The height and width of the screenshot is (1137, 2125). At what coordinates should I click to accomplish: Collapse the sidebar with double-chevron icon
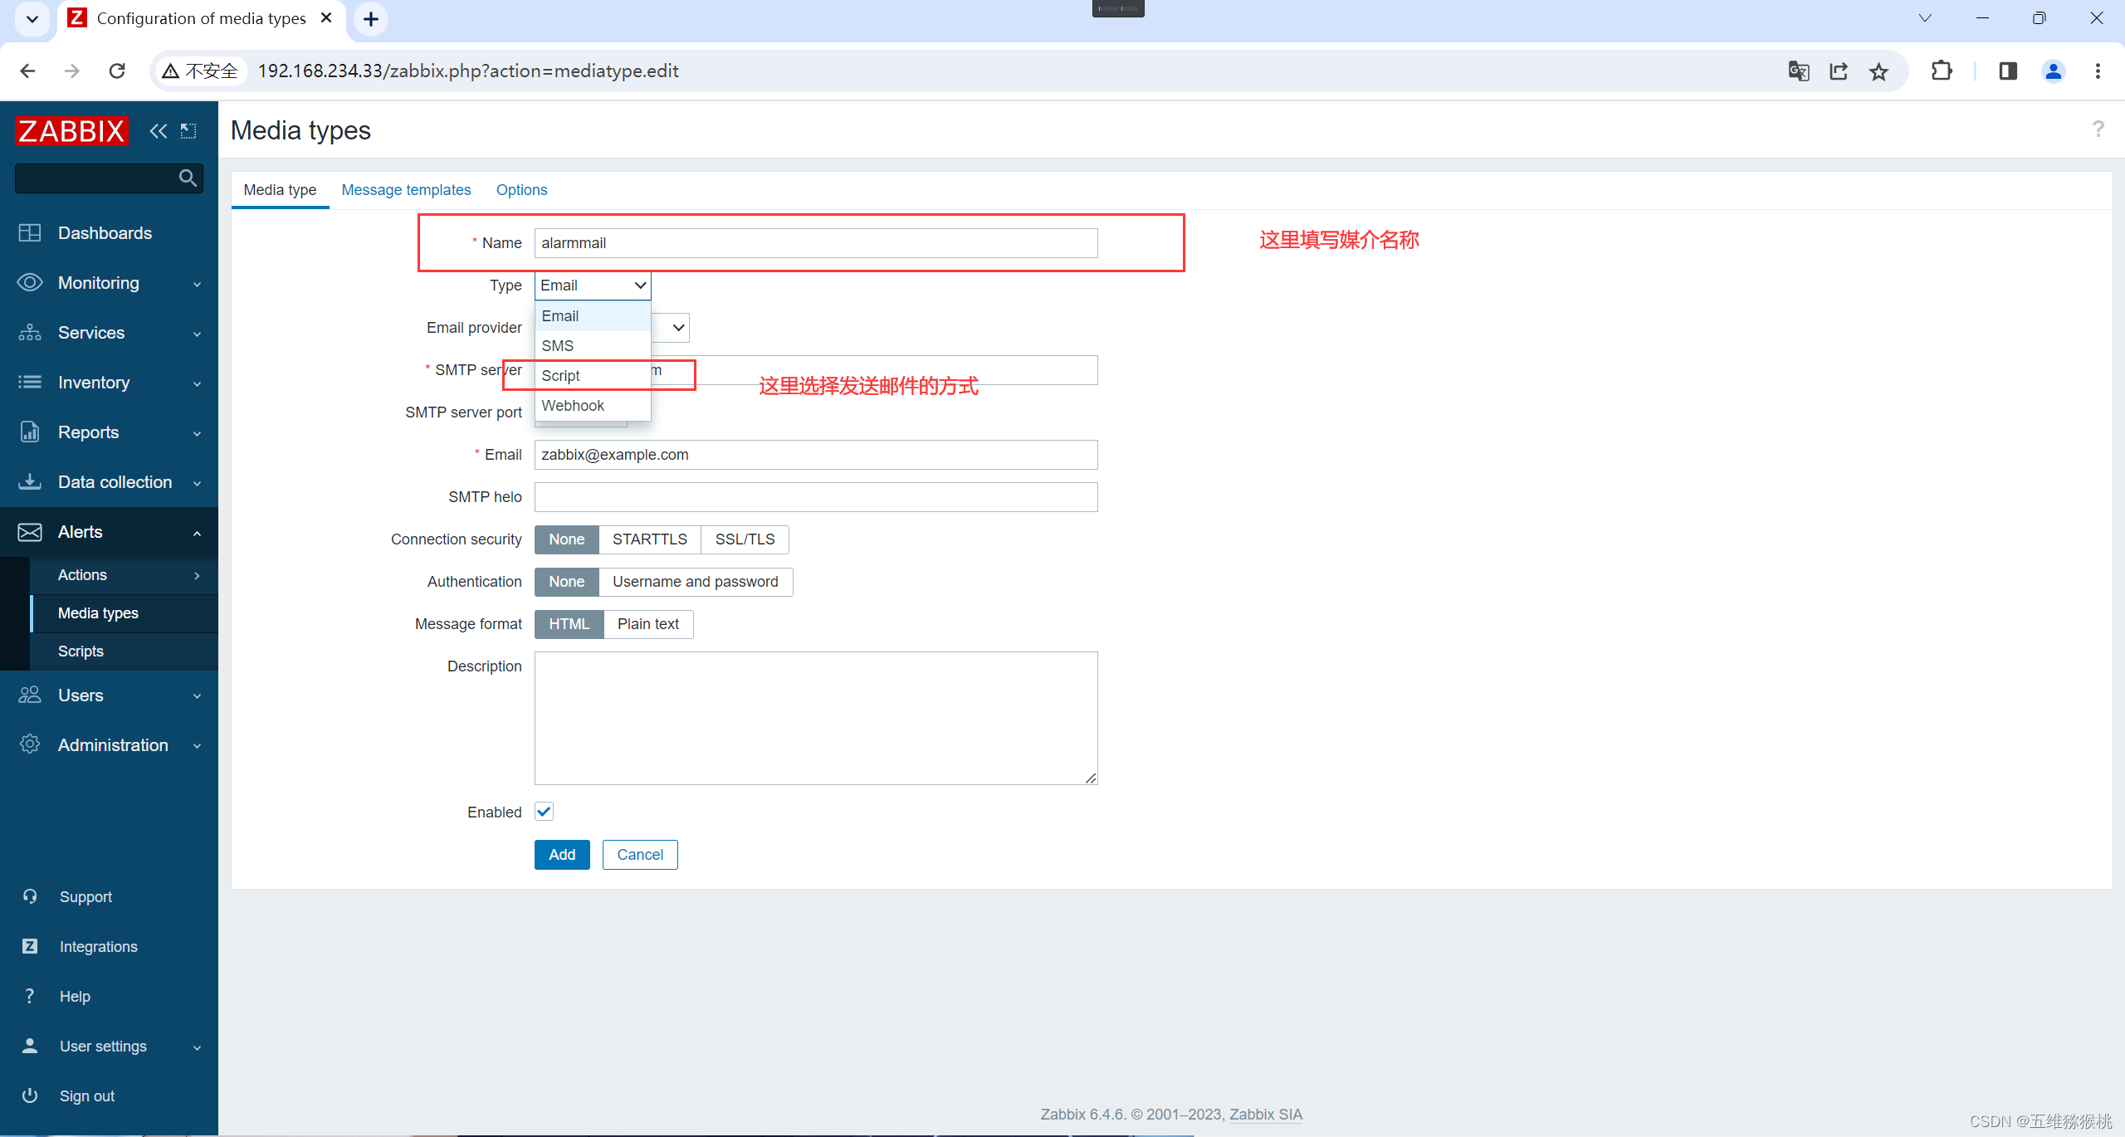pos(158,131)
